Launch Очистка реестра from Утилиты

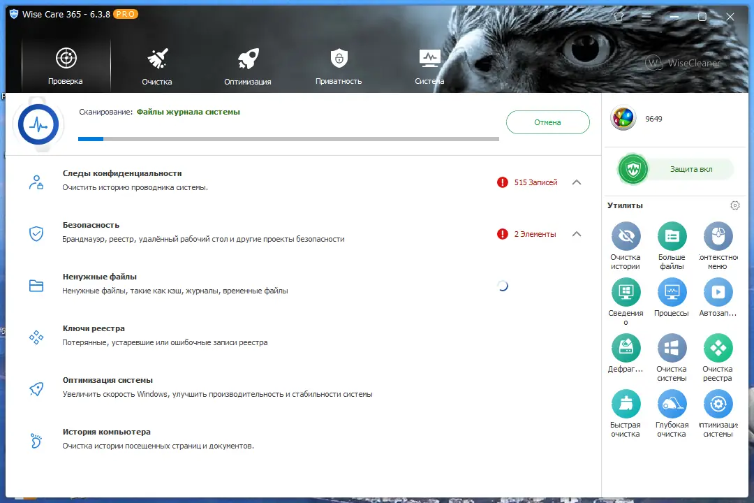[x=718, y=349]
